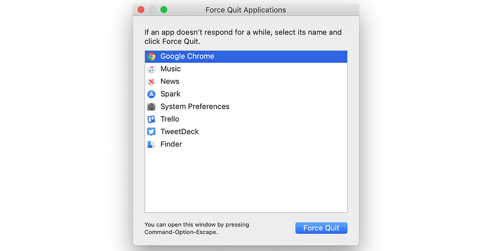The width and height of the screenshot is (477, 251).
Task: Select Music in the application list
Action: [170, 69]
